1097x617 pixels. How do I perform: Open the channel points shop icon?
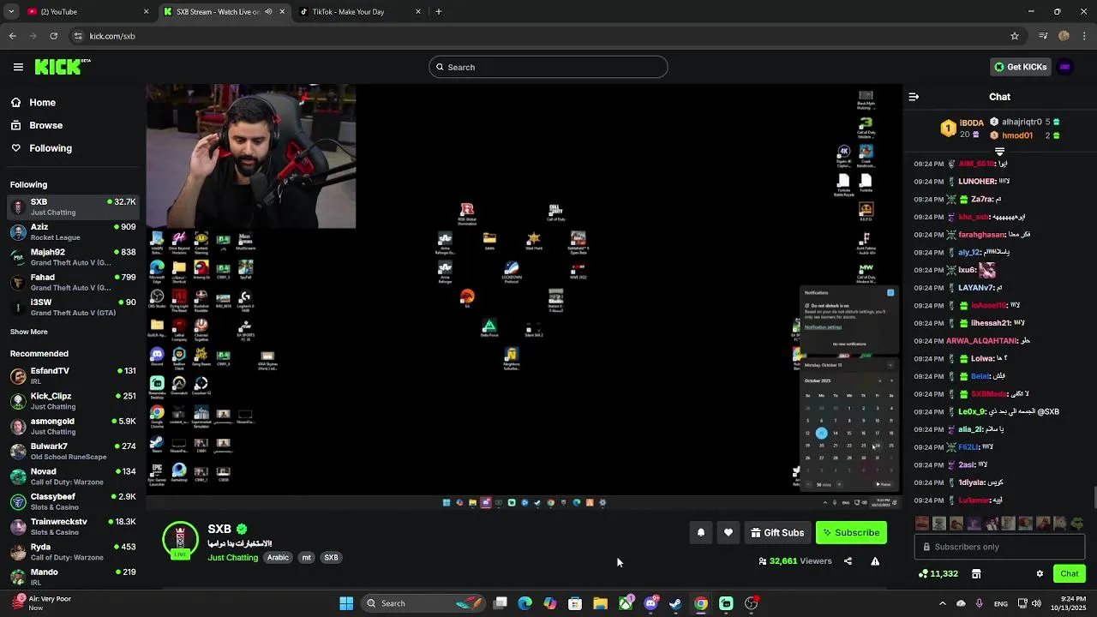[976, 573]
